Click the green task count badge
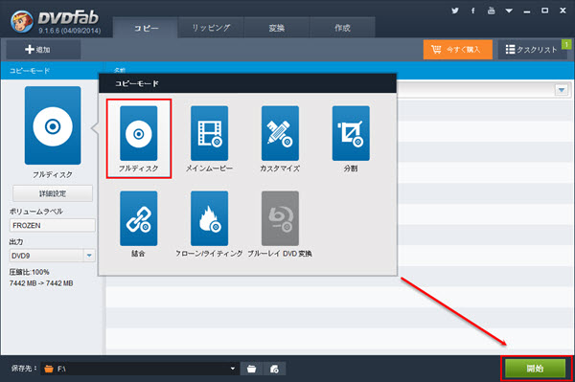Screen dimensions: 575x382 [566, 44]
